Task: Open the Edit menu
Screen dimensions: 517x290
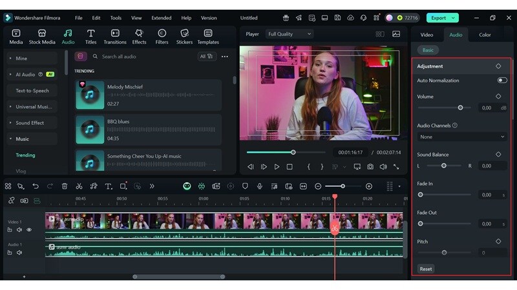Action: coord(96,18)
